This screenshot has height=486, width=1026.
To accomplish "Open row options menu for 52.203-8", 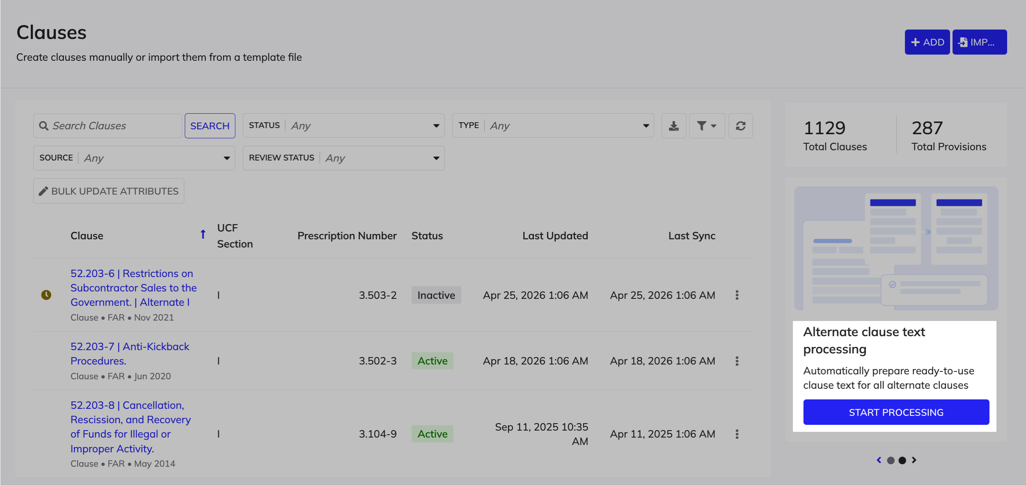I will 737,434.
